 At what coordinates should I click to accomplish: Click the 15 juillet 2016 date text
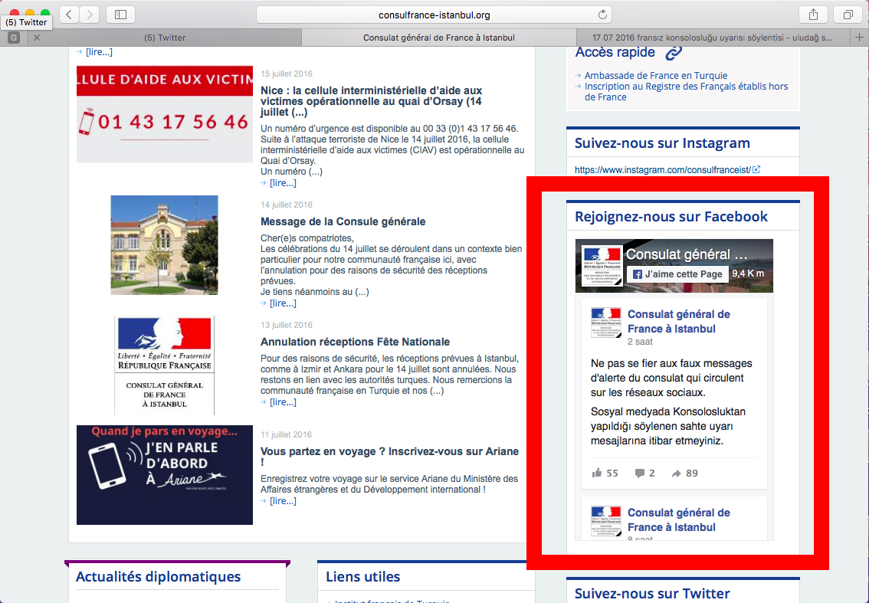(287, 74)
